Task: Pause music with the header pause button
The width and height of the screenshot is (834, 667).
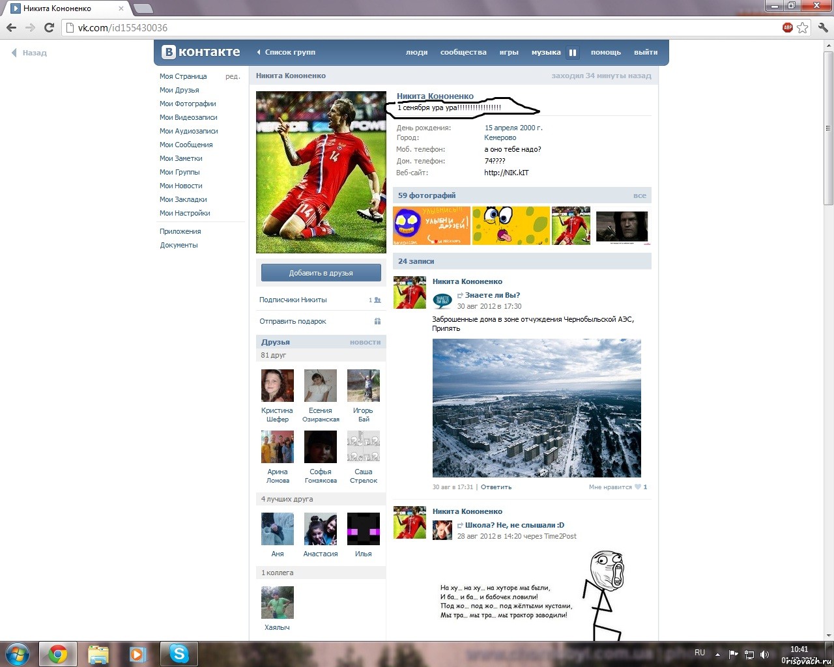Action: click(x=573, y=52)
